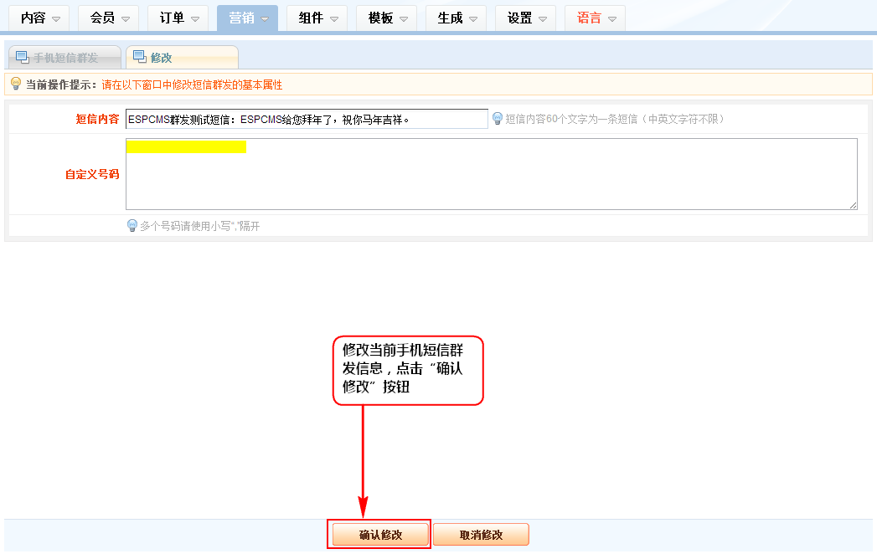The height and width of the screenshot is (554, 877).
Task: Open the 组件 menu
Action: 317,18
